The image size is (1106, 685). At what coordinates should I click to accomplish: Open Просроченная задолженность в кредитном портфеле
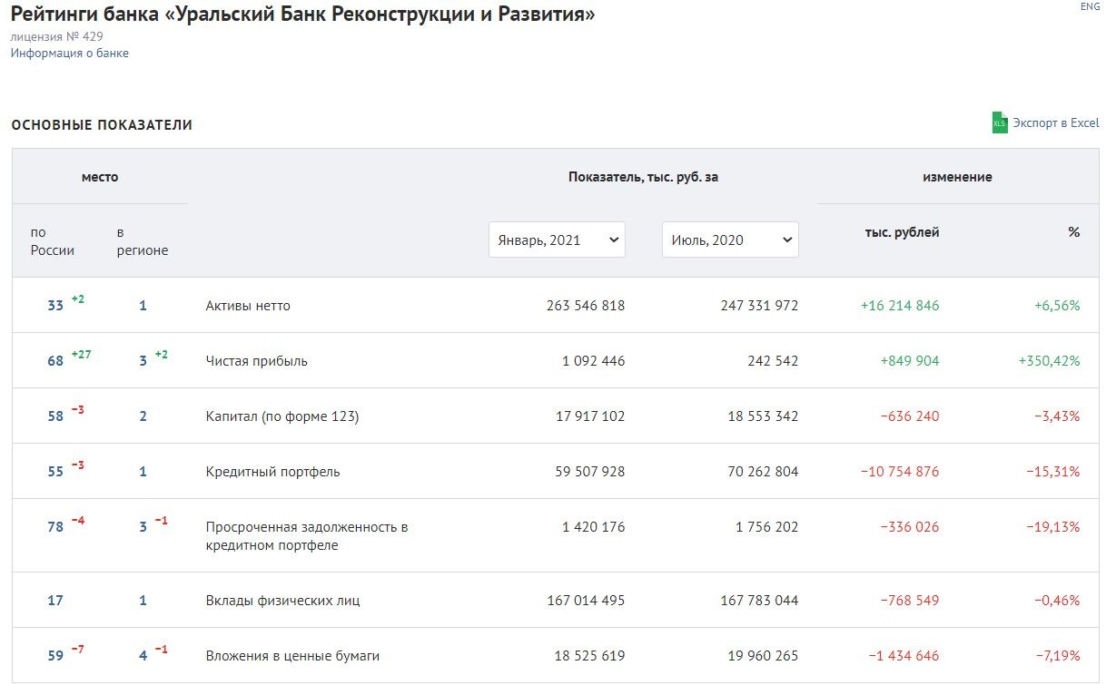pyautogui.click(x=307, y=536)
